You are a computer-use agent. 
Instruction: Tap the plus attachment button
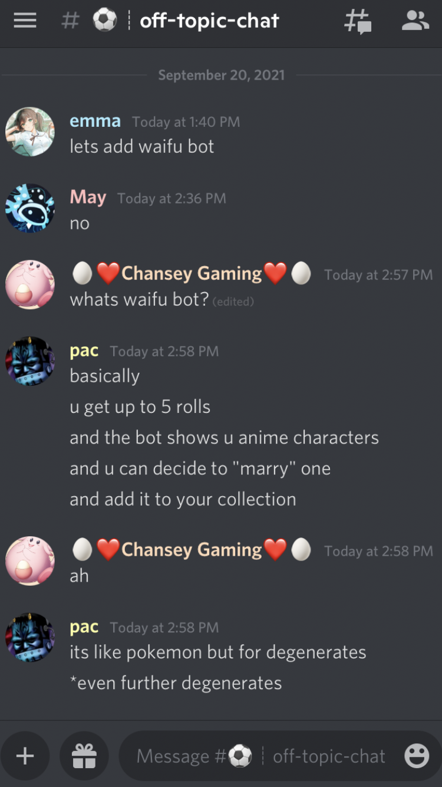[25, 756]
